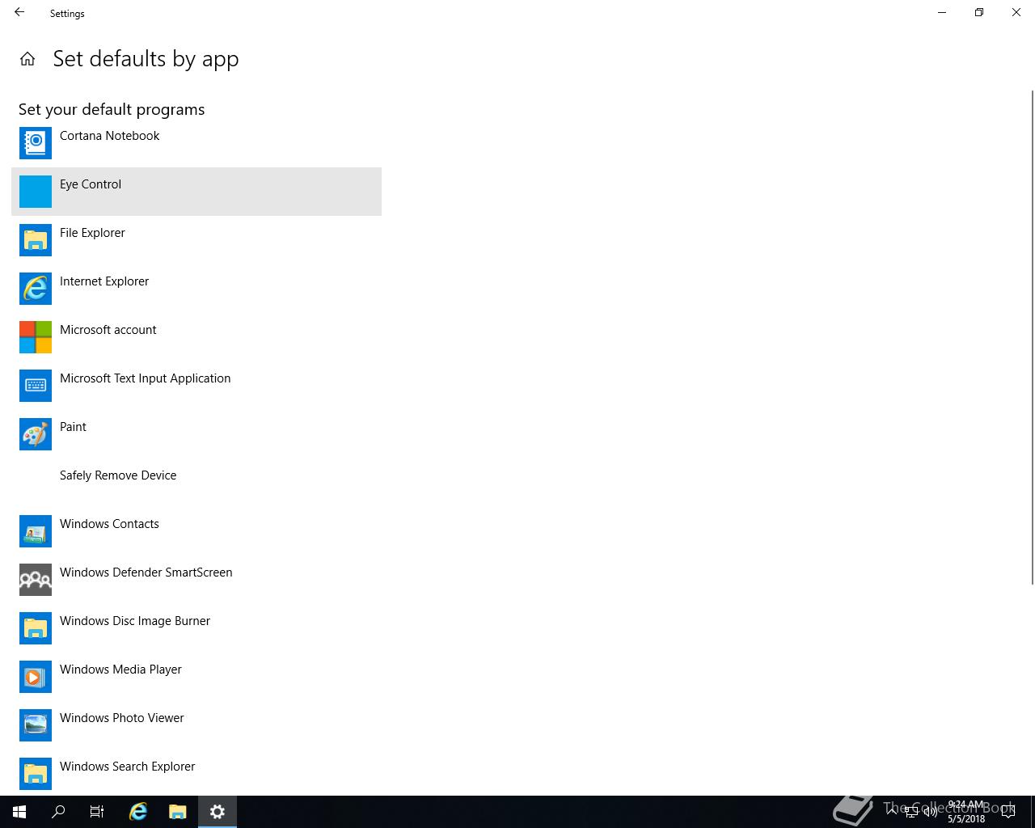This screenshot has width=1035, height=828.
Task: Click the volume speaker tray icon
Action: point(930,812)
